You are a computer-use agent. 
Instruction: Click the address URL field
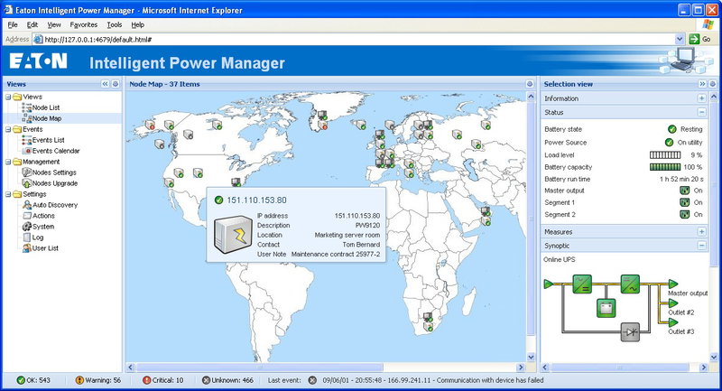pyautogui.click(x=355, y=39)
